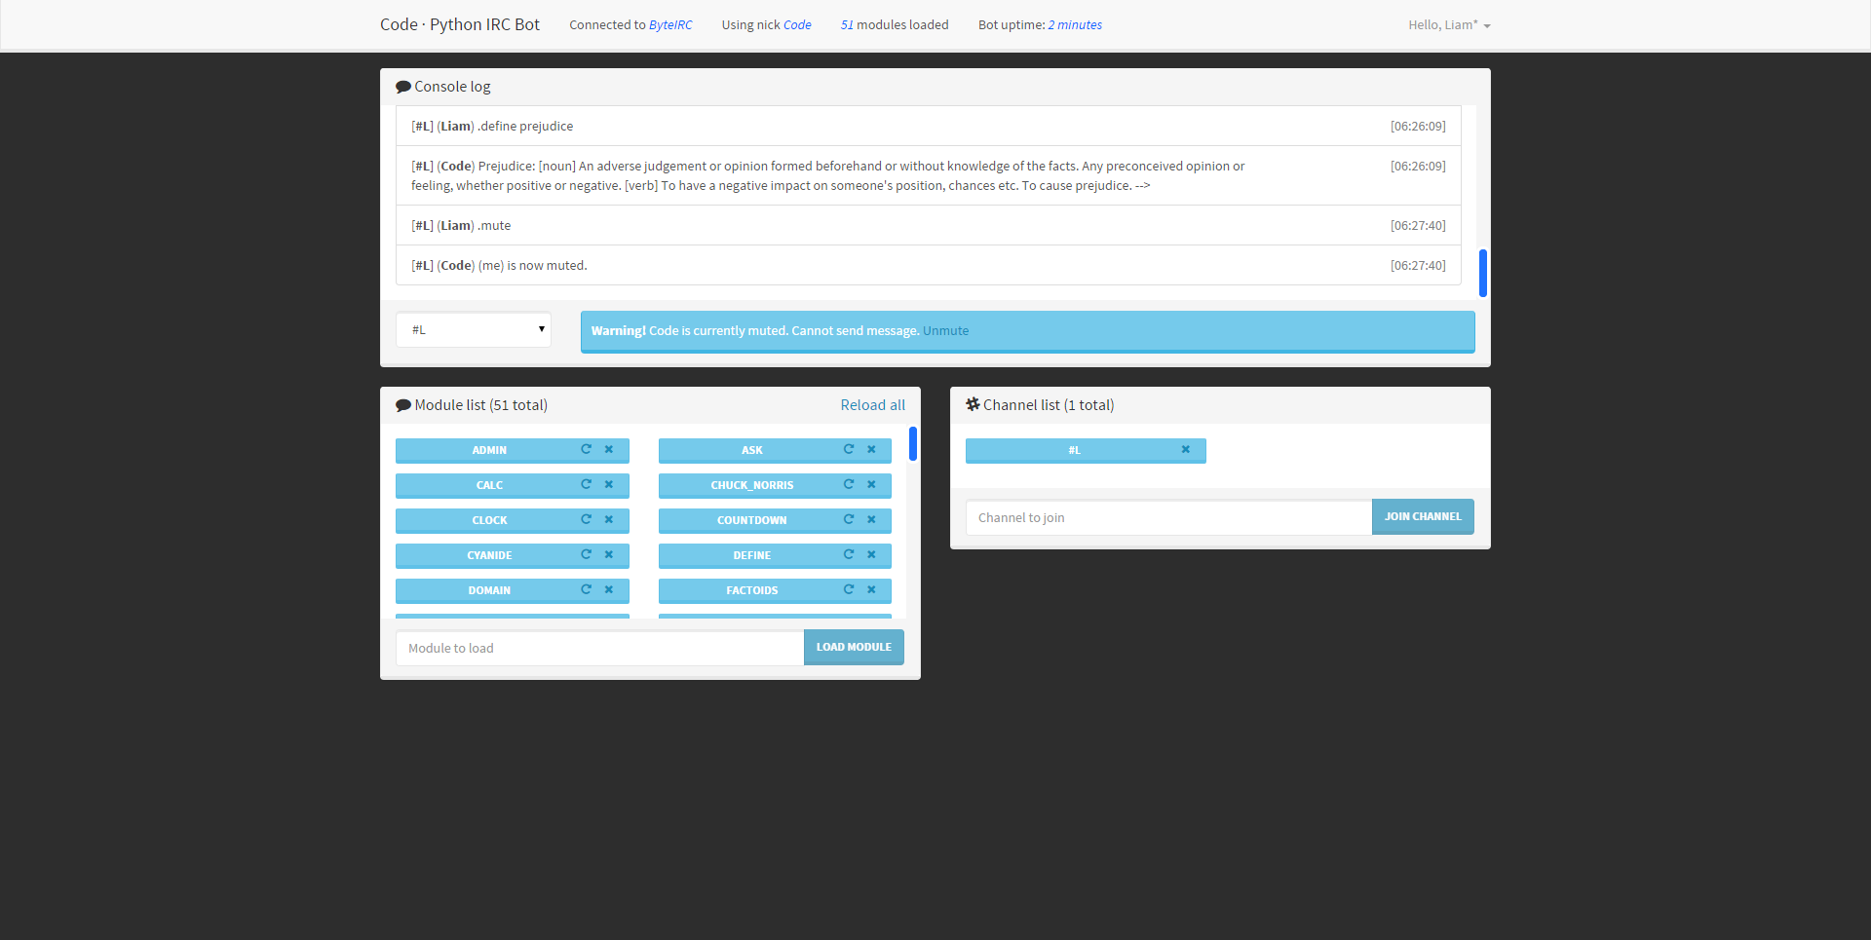This screenshot has height=940, width=1871.
Task: Reload the COUNTDOWN module
Action: coord(849,520)
